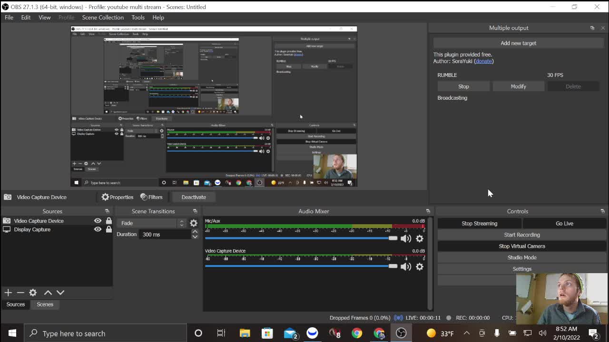
Task: Stop the RUMBLE output stream
Action: [x=463, y=86]
